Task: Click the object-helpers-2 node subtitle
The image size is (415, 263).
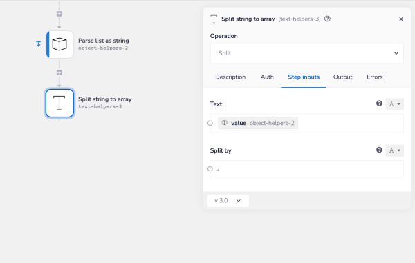Action: click(103, 48)
